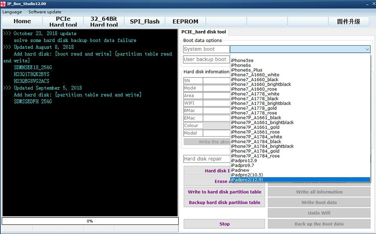Image resolution: width=376 pixels, height=234 pixels.
Task: Click the Write all information button
Action: click(x=319, y=192)
